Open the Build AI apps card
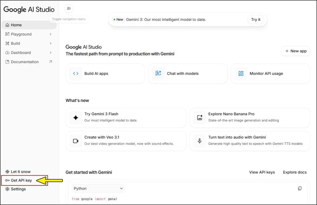The width and height of the screenshot is (317, 205). 105,74
